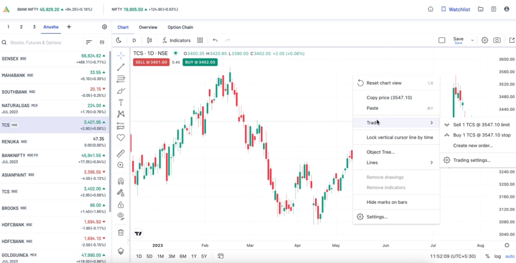
Task: Click the watchlist vertical scrollbar
Action: tap(110, 131)
